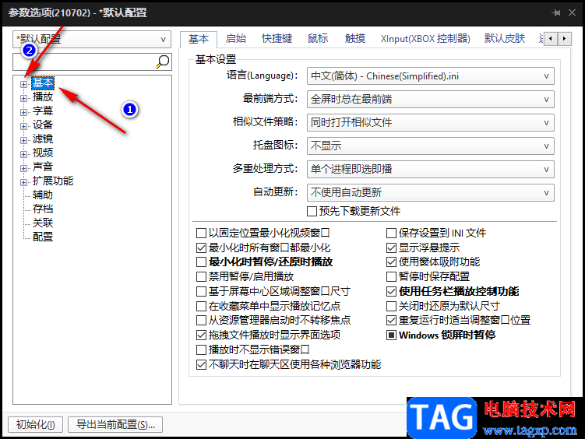
Task: Open the 最前端方式 dropdown
Action: point(430,100)
